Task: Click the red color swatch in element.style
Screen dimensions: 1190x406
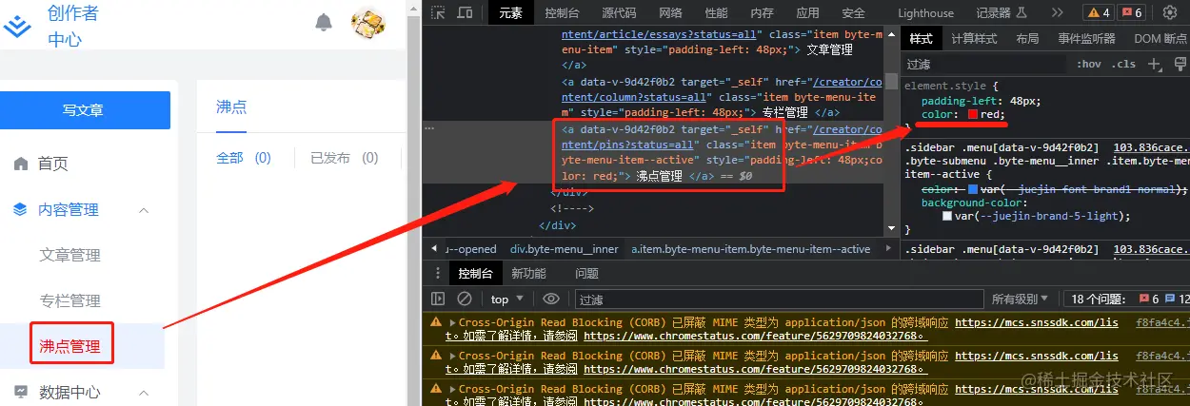Action: [x=973, y=114]
